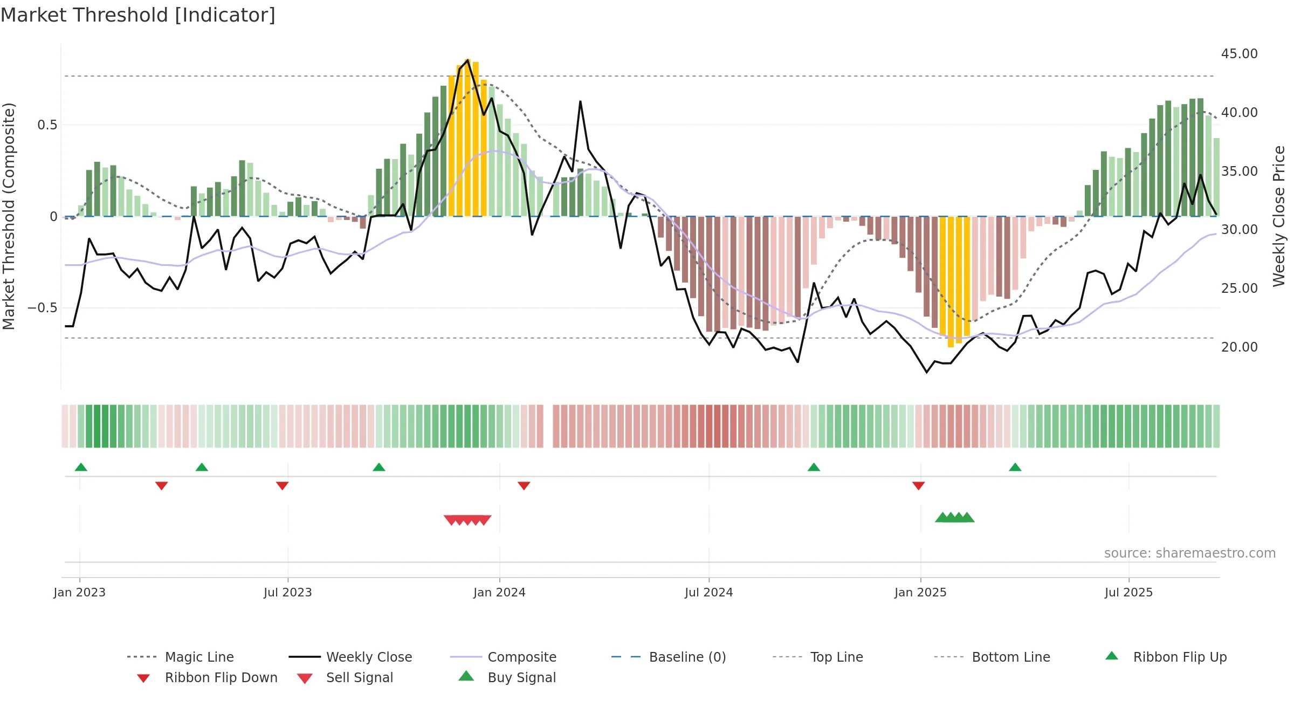Click the ribbon flip down marker just after Jan 2024
The height and width of the screenshot is (728, 1294).
[x=524, y=486]
